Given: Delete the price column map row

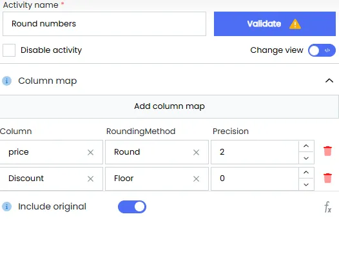Looking at the screenshot, I should 327,151.
